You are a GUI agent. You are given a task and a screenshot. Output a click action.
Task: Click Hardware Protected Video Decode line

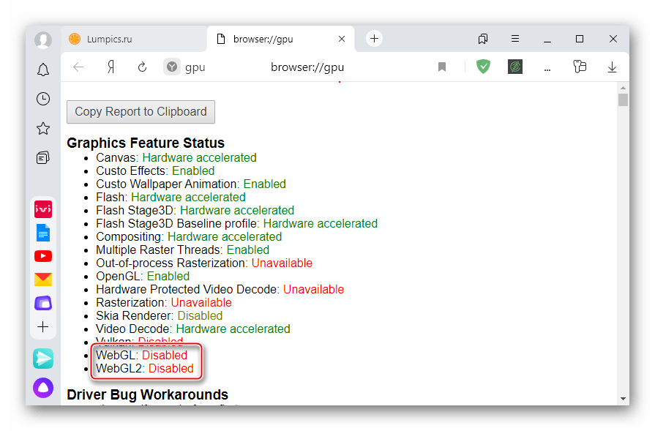tap(220, 290)
